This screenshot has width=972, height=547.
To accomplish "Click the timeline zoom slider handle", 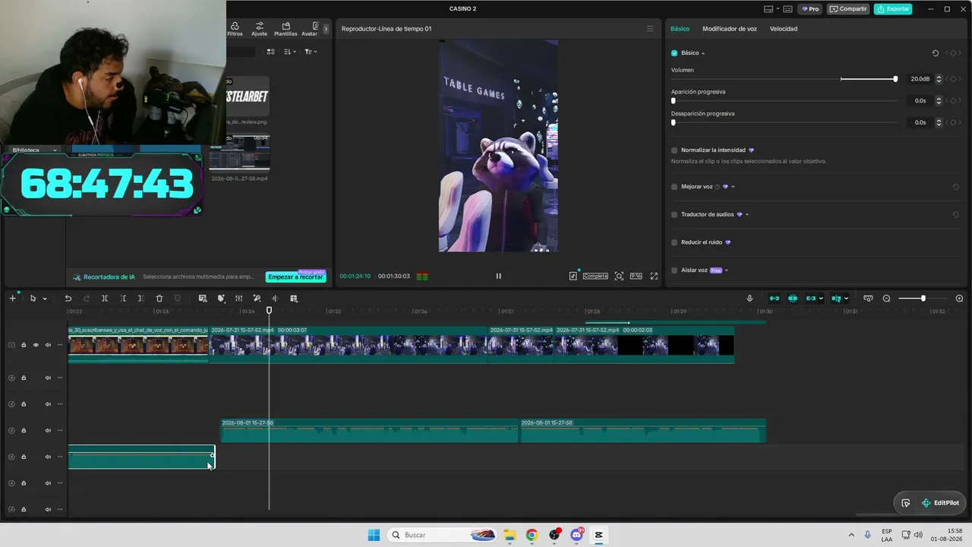I will [923, 299].
